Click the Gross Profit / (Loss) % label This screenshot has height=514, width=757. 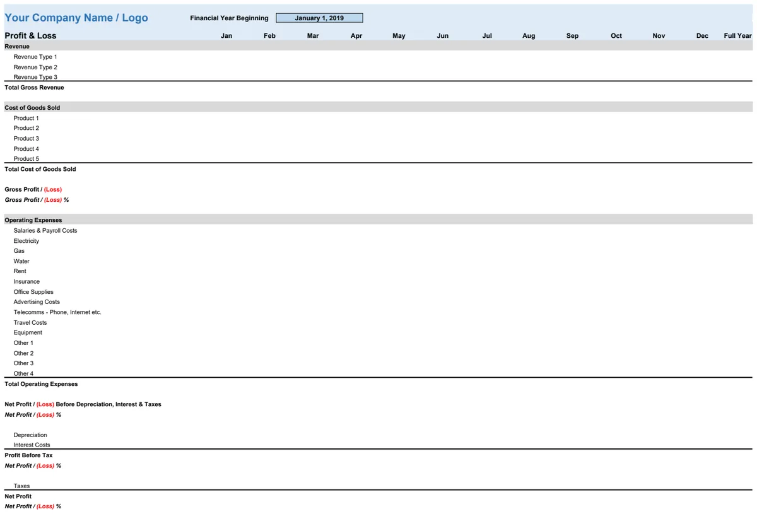[x=37, y=200]
